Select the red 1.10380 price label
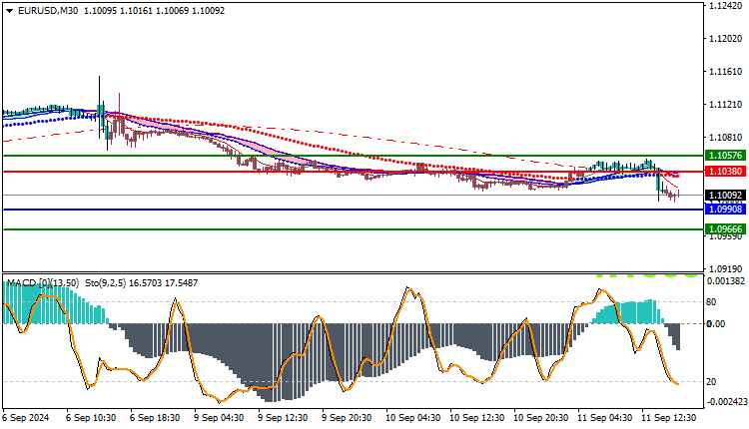 725,172
